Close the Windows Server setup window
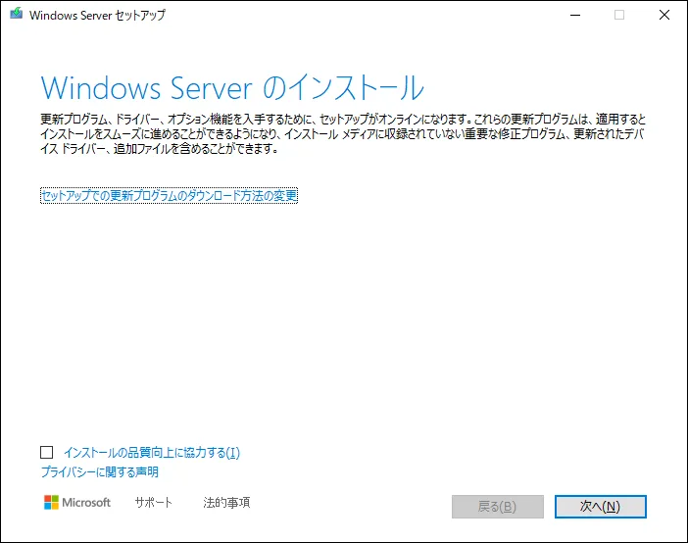688x543 pixels. (664, 15)
